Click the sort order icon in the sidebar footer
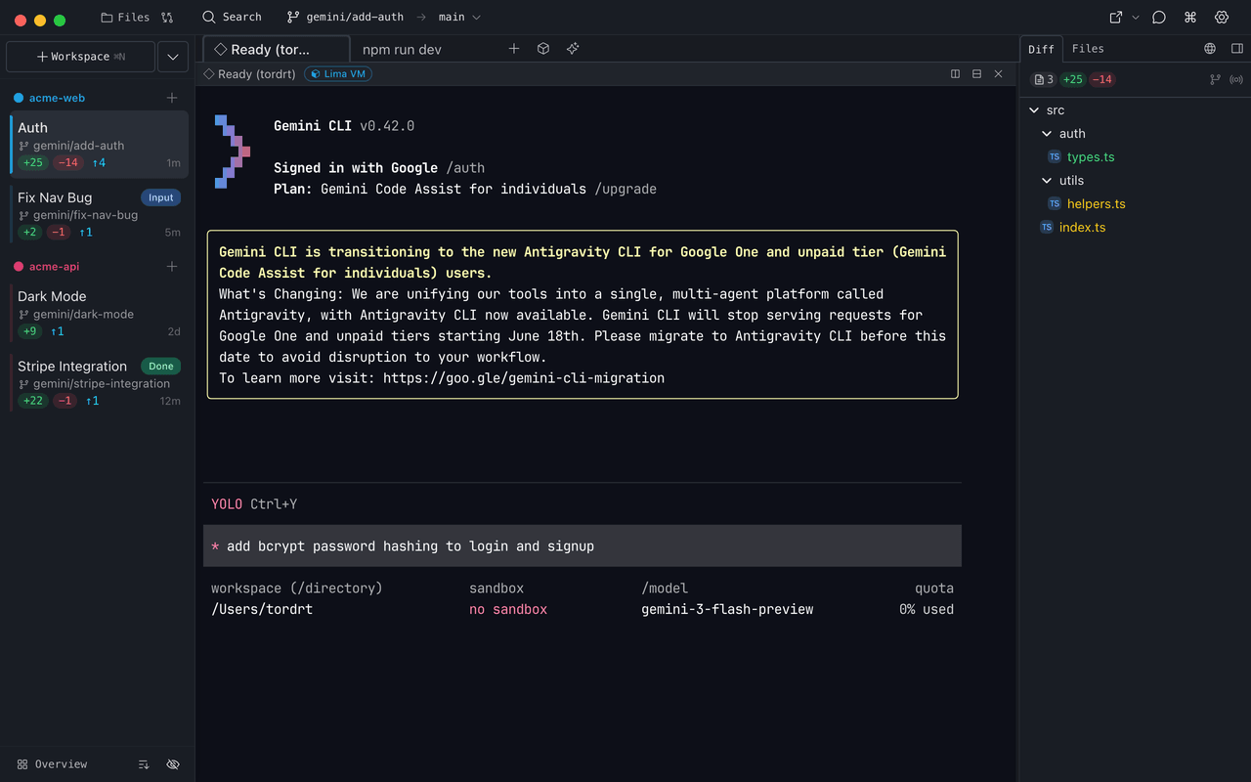The width and height of the screenshot is (1251, 782). tap(144, 764)
